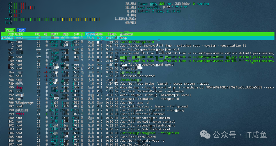Sort by the TIME+ column header
The height and width of the screenshot is (146, 276).
click(x=112, y=34)
